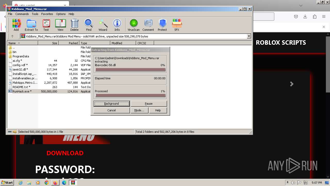Open Firefox Pocket save icon

(296, 17)
